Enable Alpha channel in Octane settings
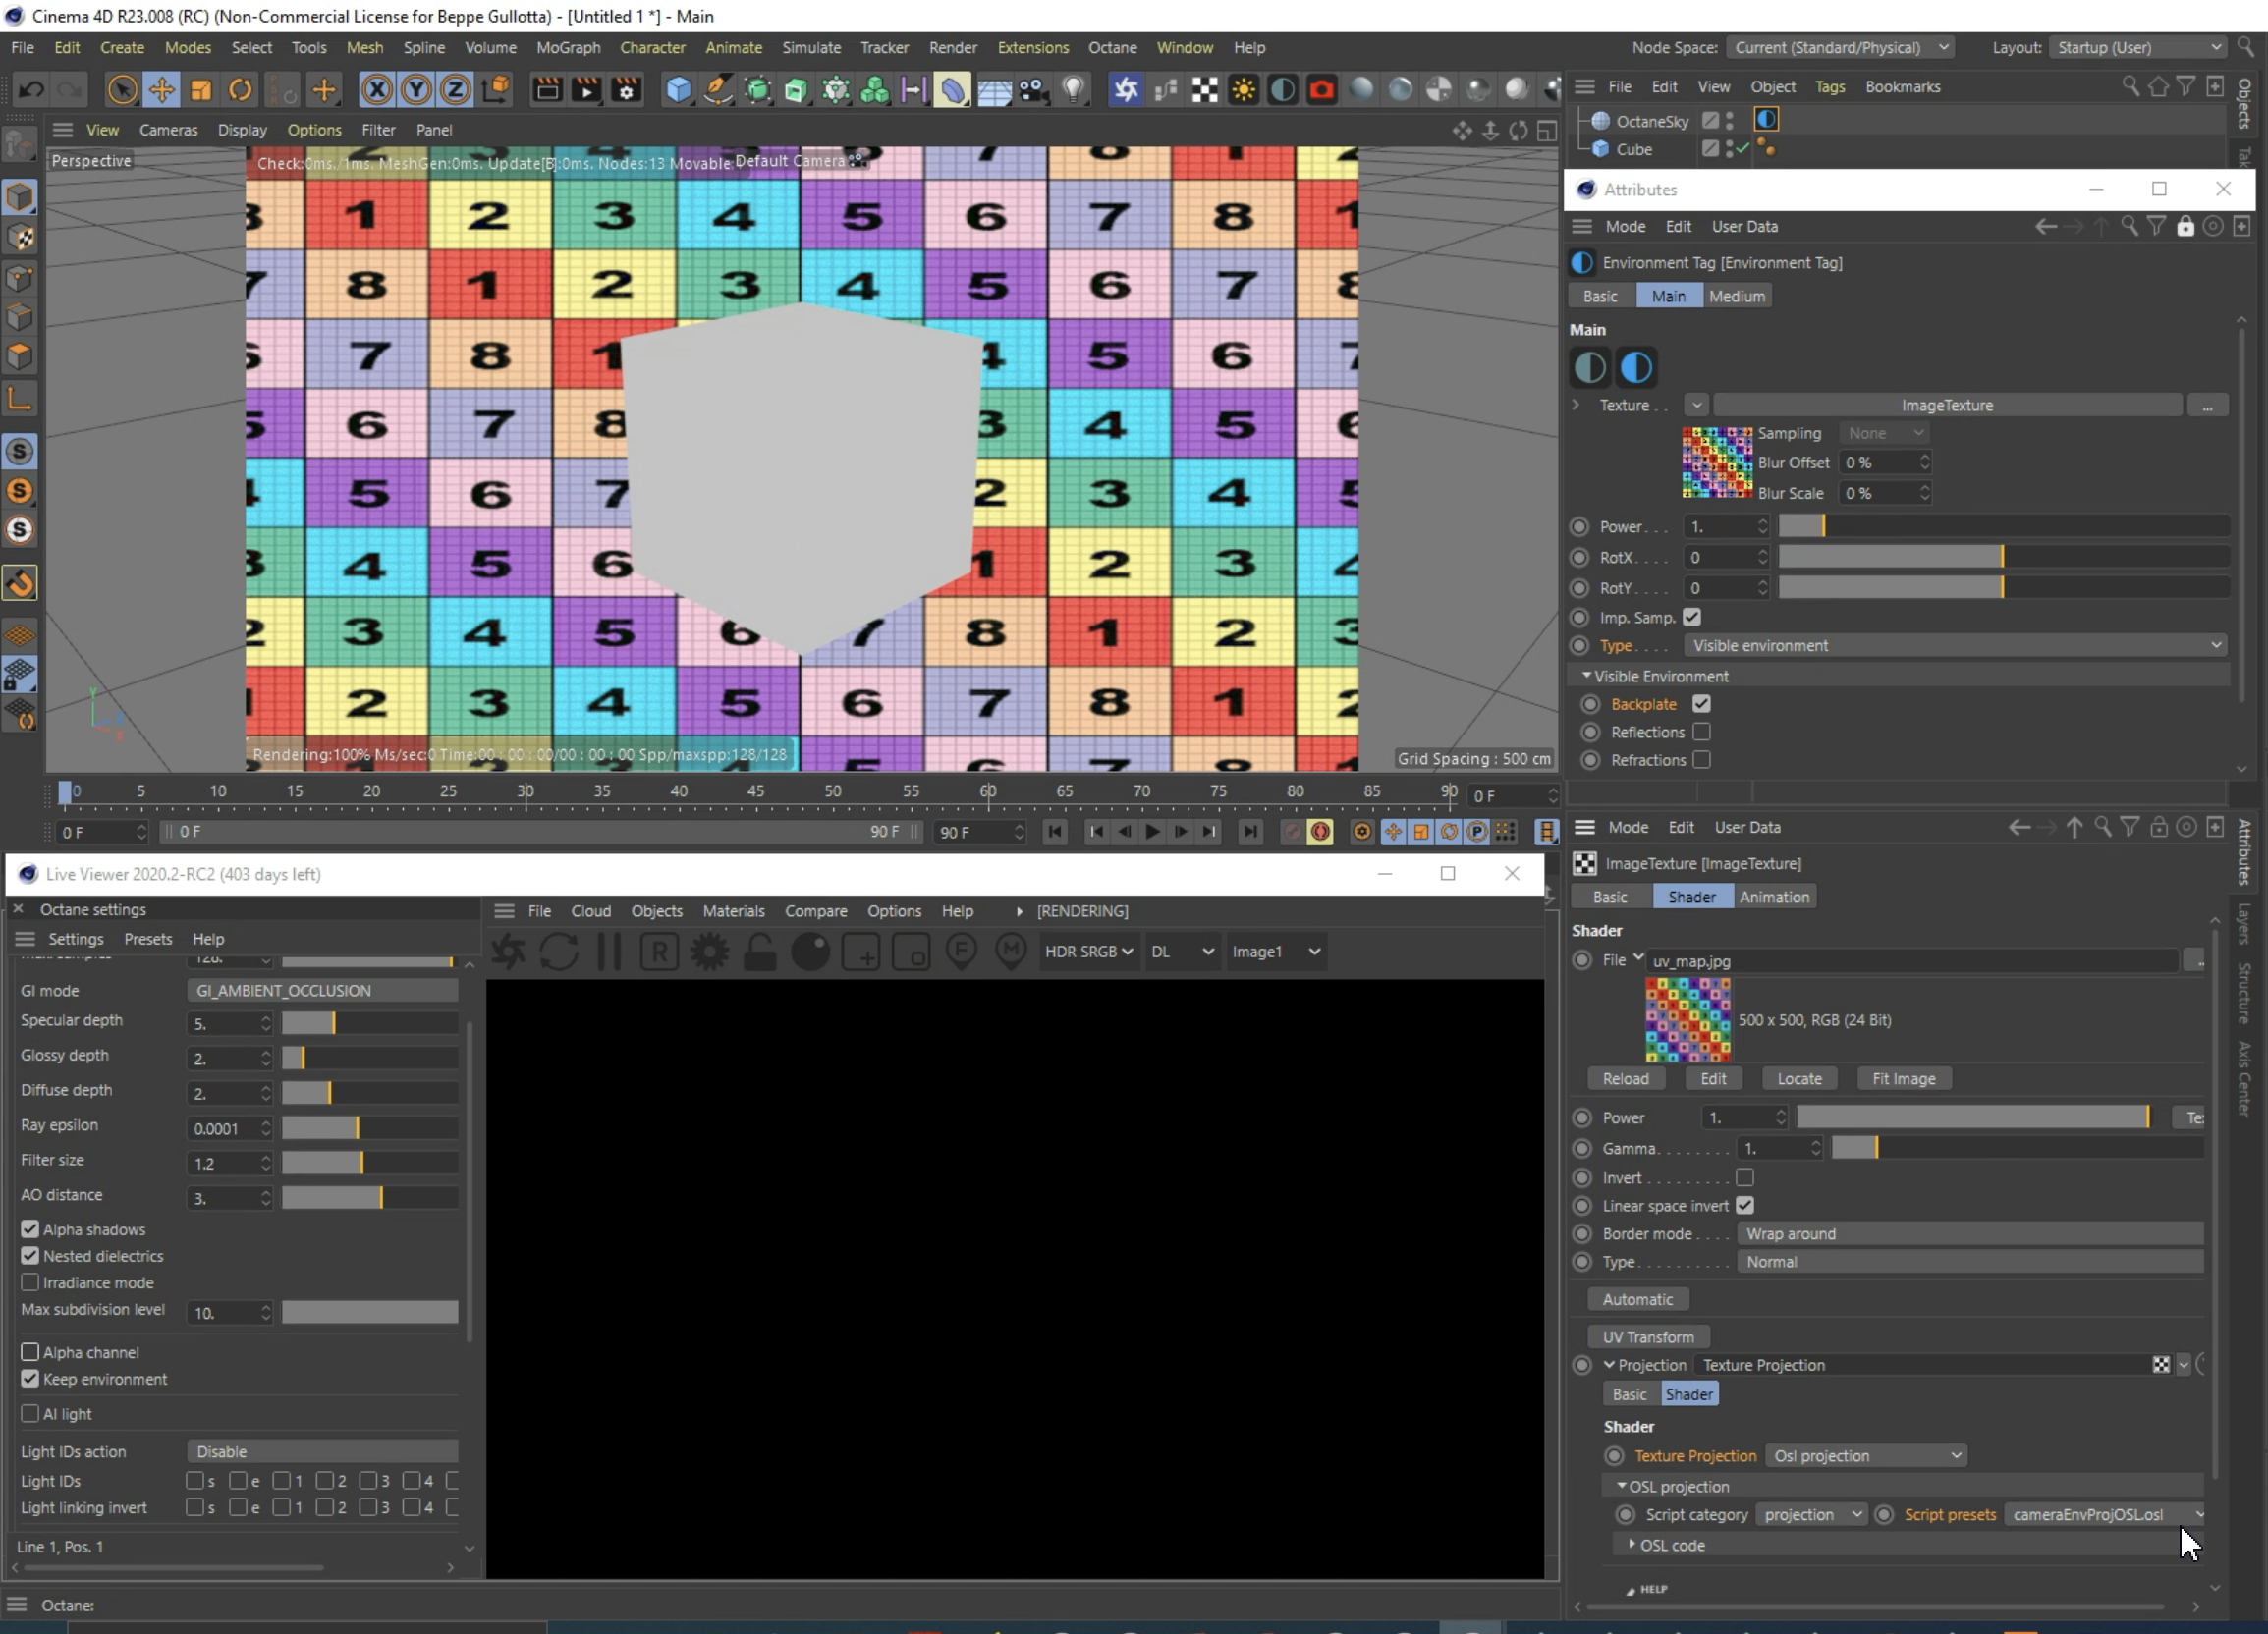This screenshot has width=2268, height=1634. pos(30,1352)
